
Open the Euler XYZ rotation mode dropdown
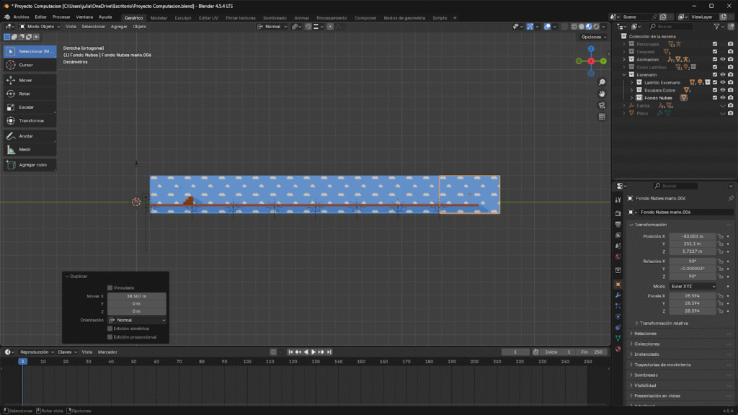pyautogui.click(x=693, y=286)
